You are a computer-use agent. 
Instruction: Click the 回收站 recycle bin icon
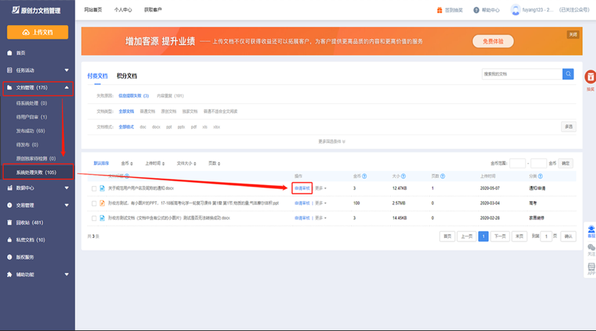pos(10,222)
